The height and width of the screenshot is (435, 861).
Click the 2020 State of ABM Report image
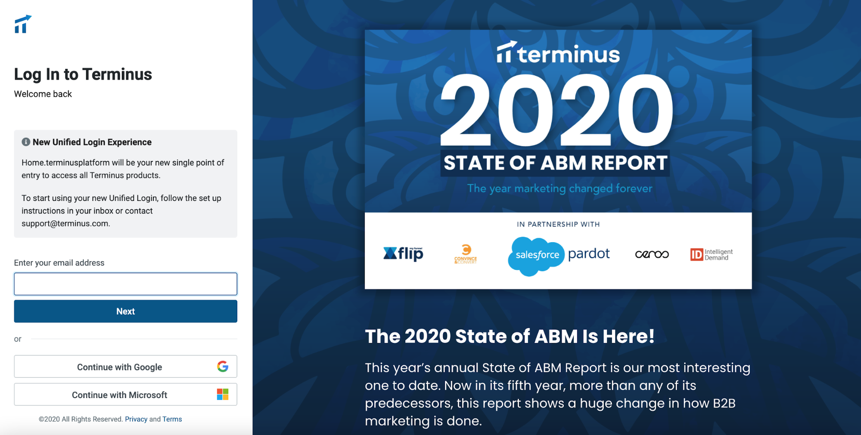pos(558,159)
